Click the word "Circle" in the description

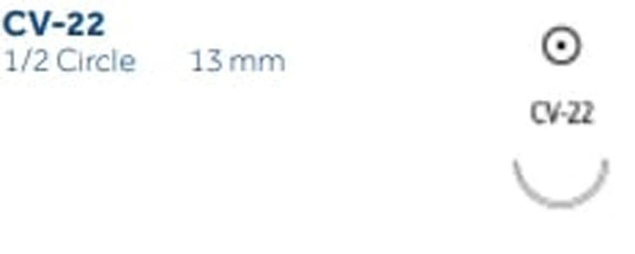(96, 61)
